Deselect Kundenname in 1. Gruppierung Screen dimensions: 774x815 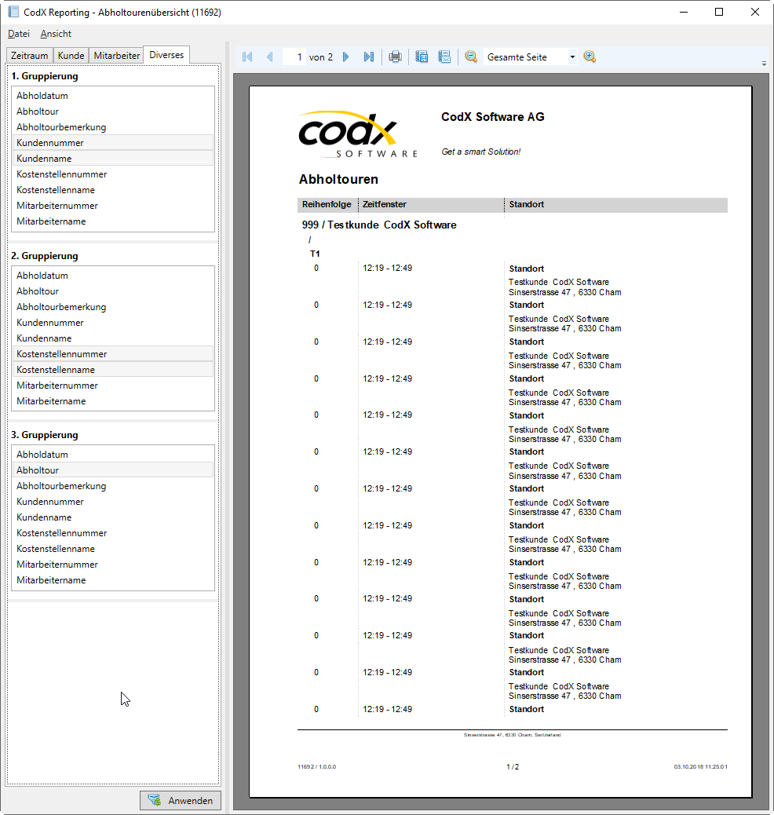113,158
